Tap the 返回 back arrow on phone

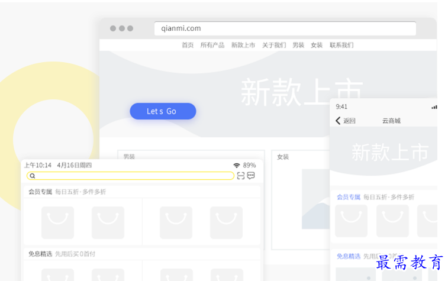[x=338, y=121]
